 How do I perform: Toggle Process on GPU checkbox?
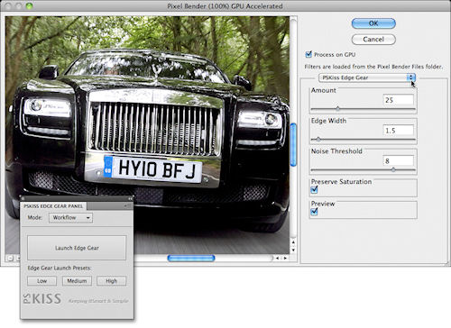point(308,54)
